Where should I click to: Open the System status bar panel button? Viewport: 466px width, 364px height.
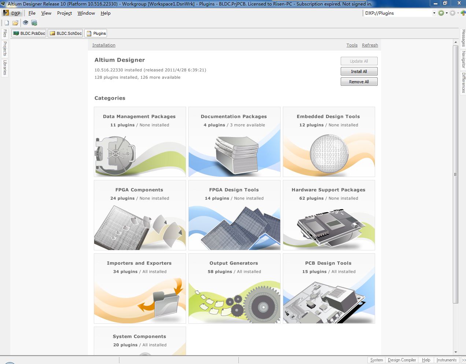pos(377,360)
